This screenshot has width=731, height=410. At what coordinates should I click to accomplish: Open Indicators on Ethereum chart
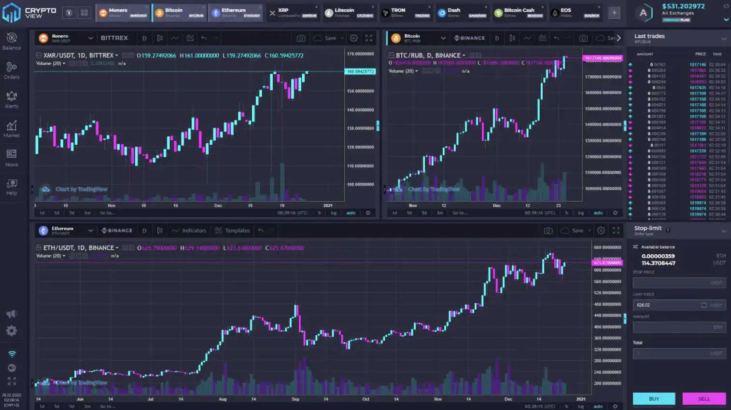point(189,231)
